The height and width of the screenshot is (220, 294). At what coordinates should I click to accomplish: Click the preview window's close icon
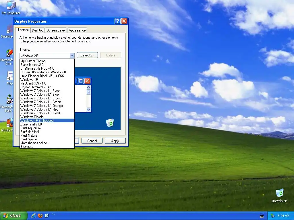pyautogui.click(x=87, y=81)
